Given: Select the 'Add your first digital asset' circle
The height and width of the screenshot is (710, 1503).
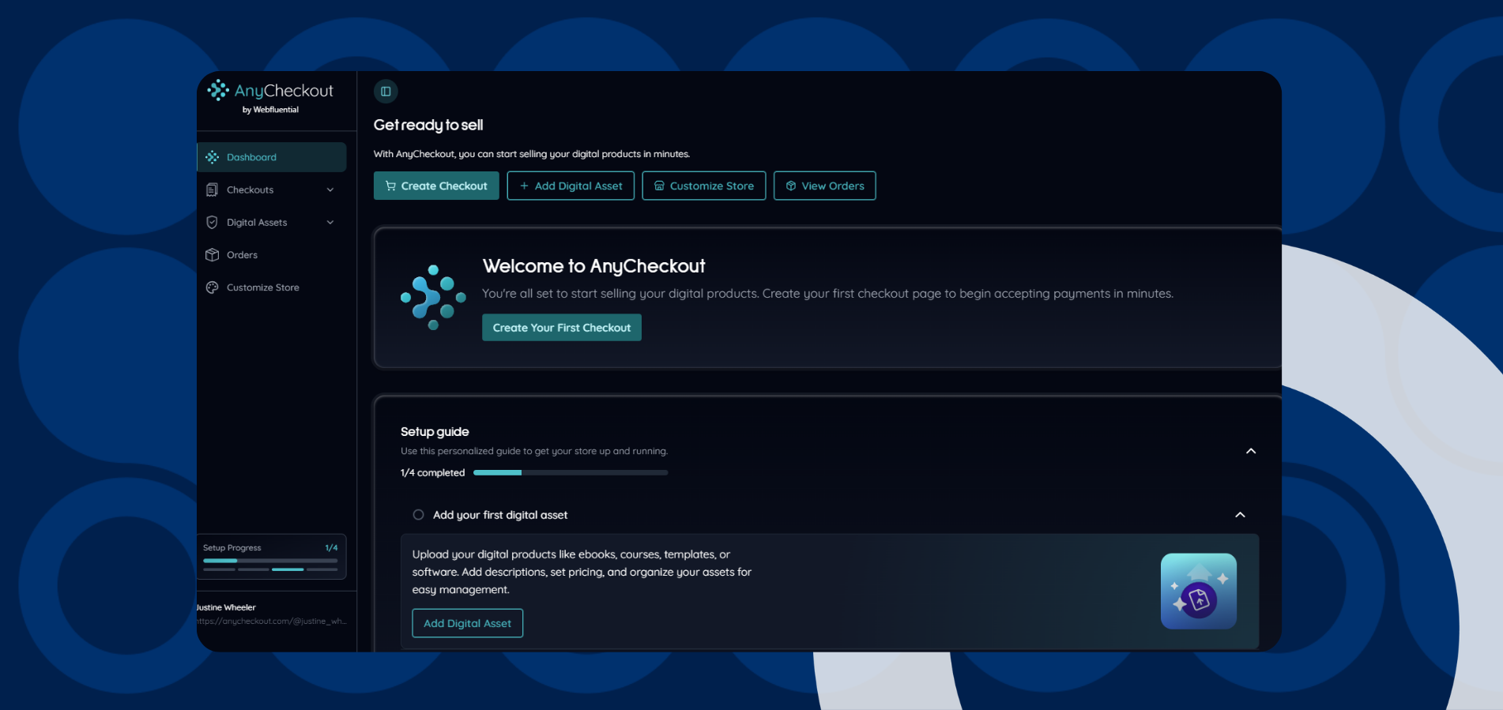Looking at the screenshot, I should (418, 515).
